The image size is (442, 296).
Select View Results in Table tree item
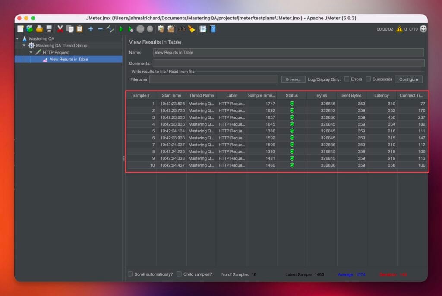point(69,59)
